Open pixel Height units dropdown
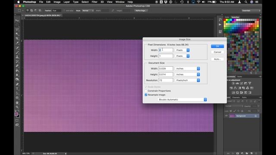This screenshot has height=155, width=276. (x=182, y=56)
